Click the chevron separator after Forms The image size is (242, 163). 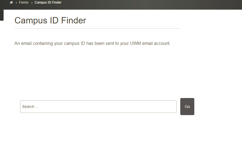pyautogui.click(x=32, y=3)
